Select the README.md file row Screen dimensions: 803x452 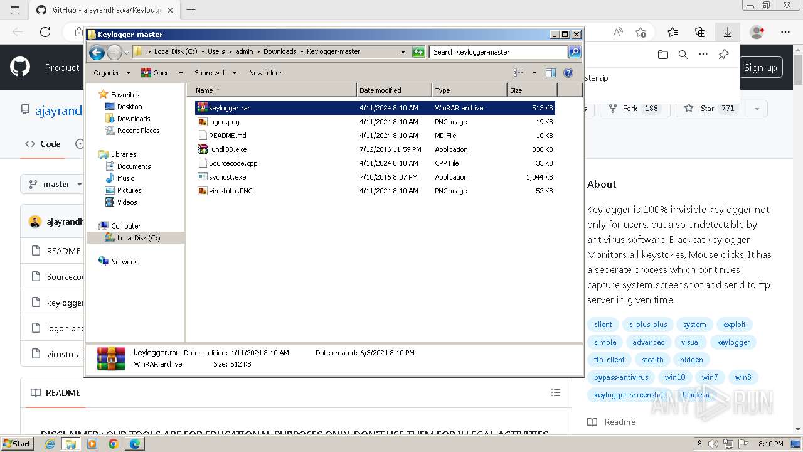click(375, 136)
